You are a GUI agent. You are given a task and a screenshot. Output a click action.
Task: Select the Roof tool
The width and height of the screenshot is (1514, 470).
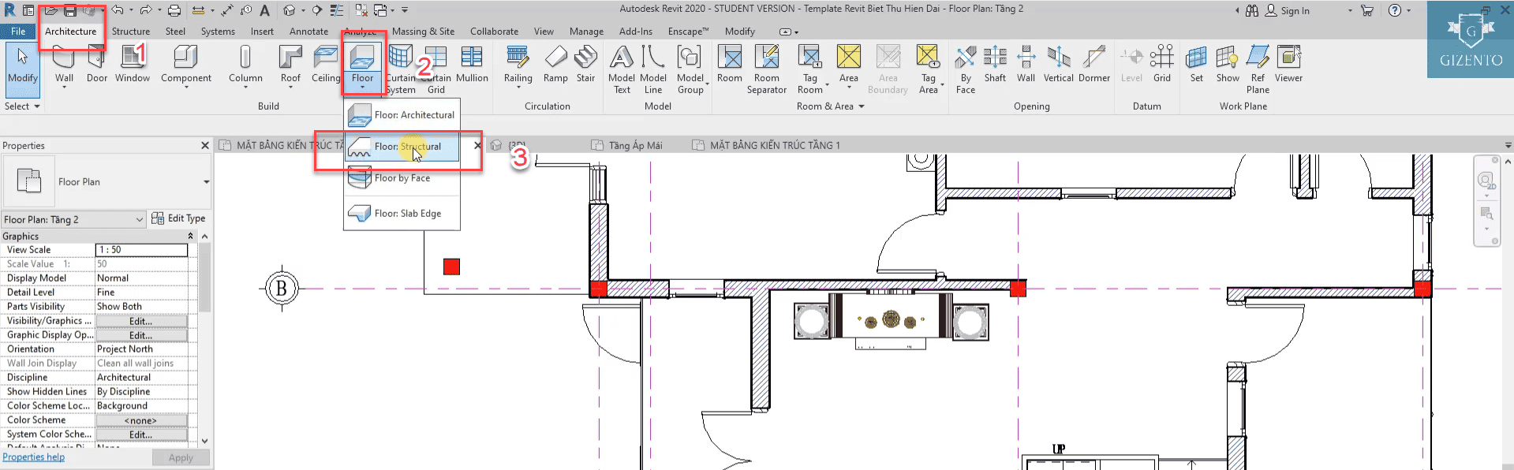pyautogui.click(x=290, y=64)
